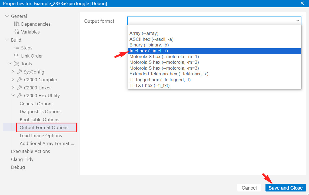Click the C2000 Hex Utility wrench icon
The width and height of the screenshot is (309, 195).
19,96
